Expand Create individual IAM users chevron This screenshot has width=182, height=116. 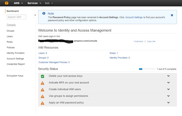(x=168, y=89)
